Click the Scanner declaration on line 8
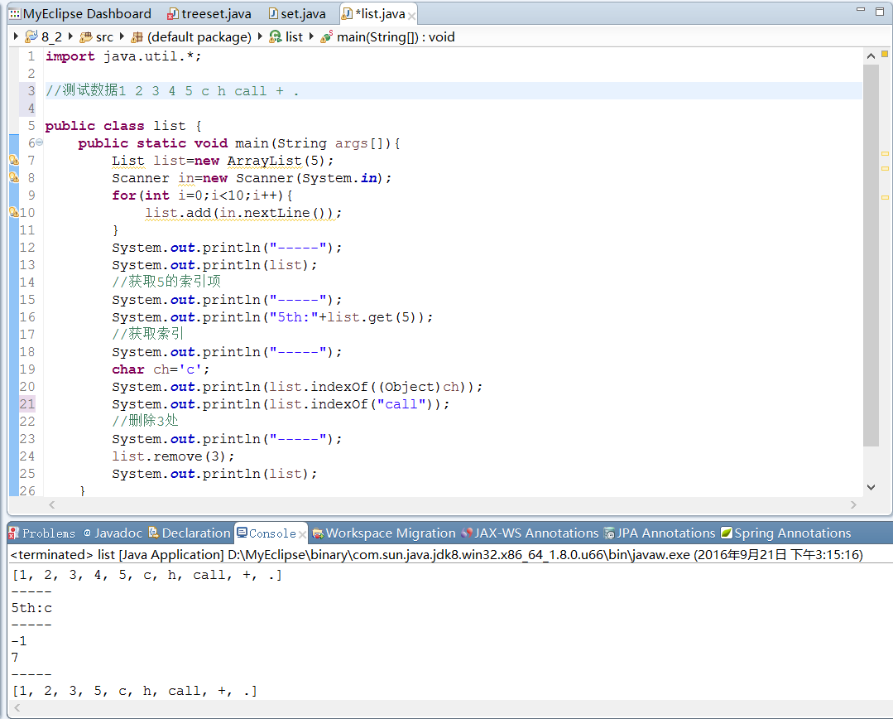 point(252,178)
